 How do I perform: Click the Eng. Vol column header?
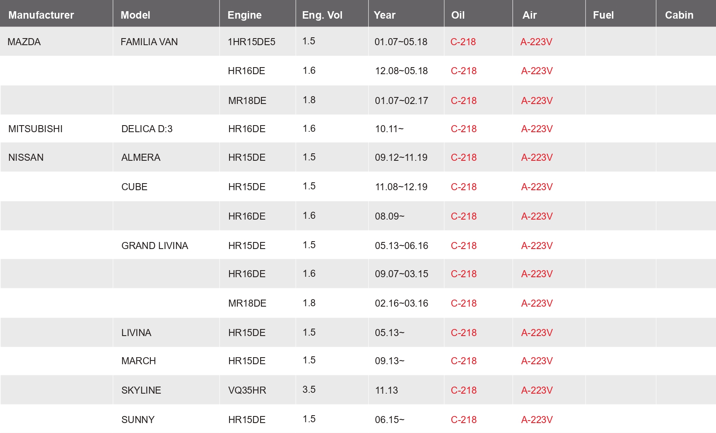click(322, 15)
